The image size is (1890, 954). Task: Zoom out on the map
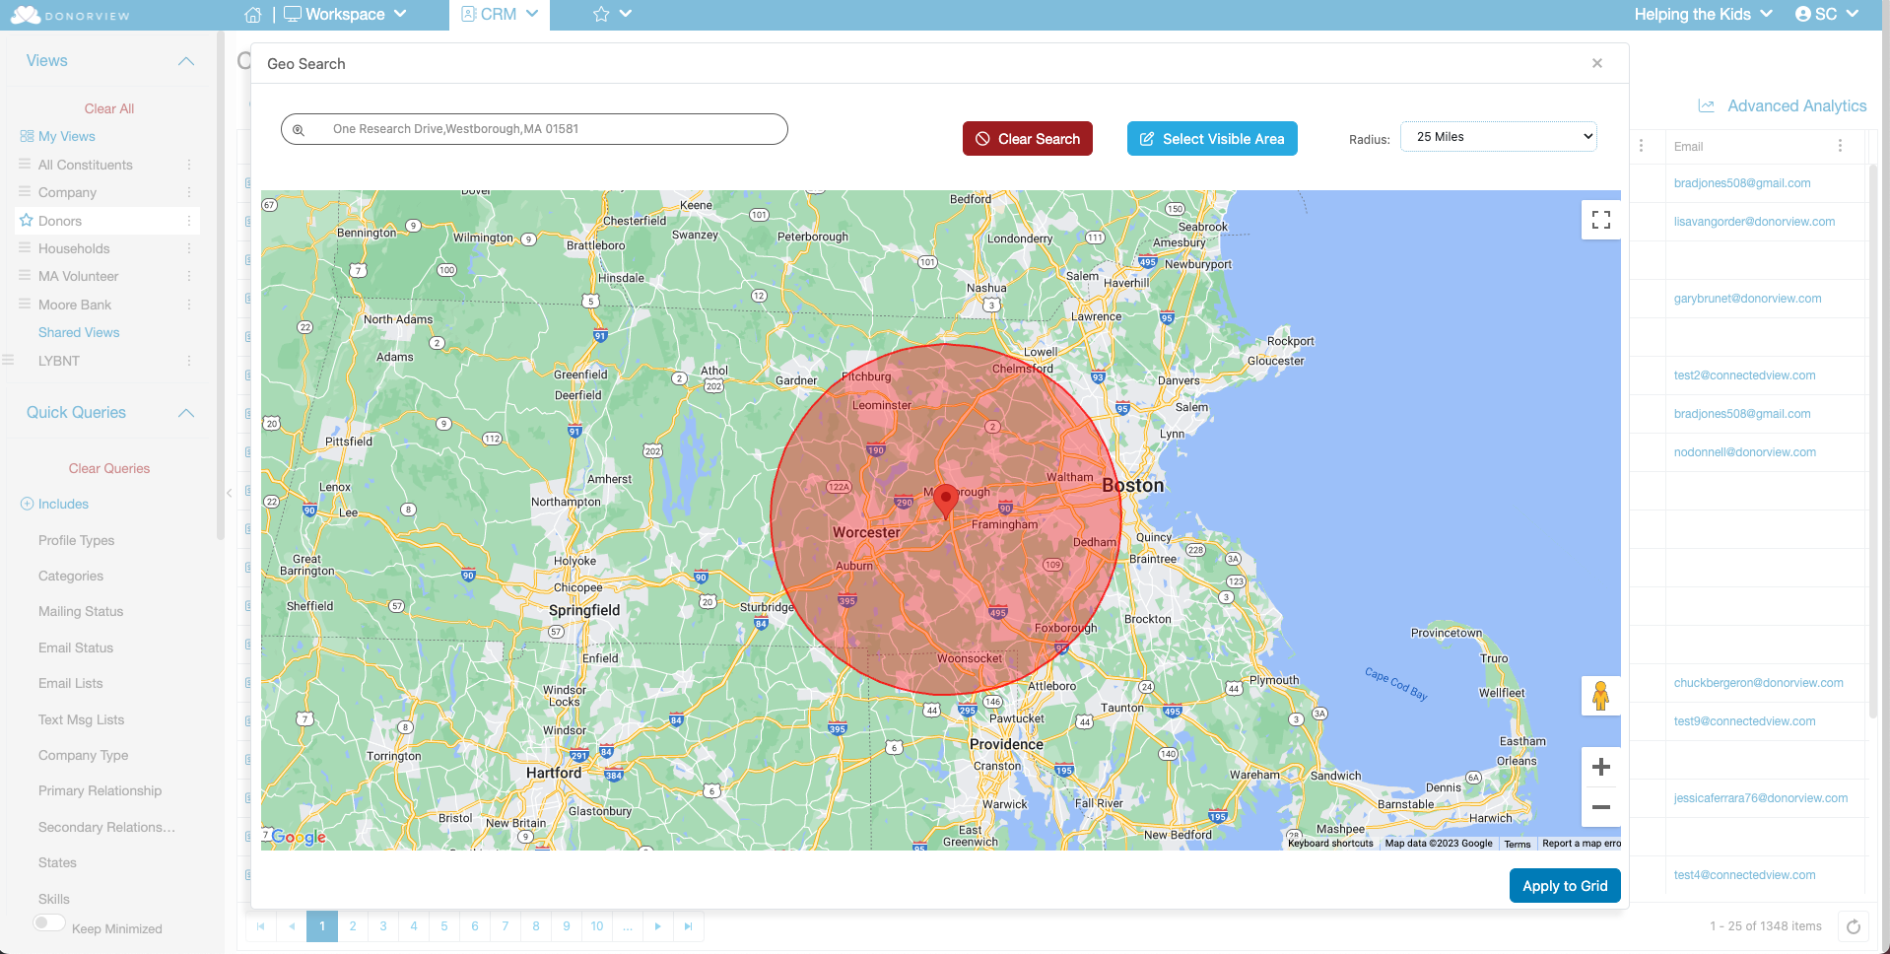coord(1601,807)
